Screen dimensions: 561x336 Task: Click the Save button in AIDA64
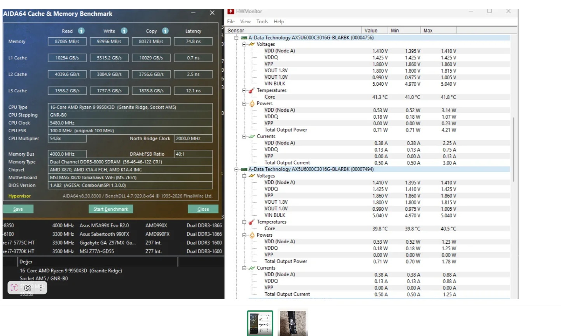[x=18, y=209]
